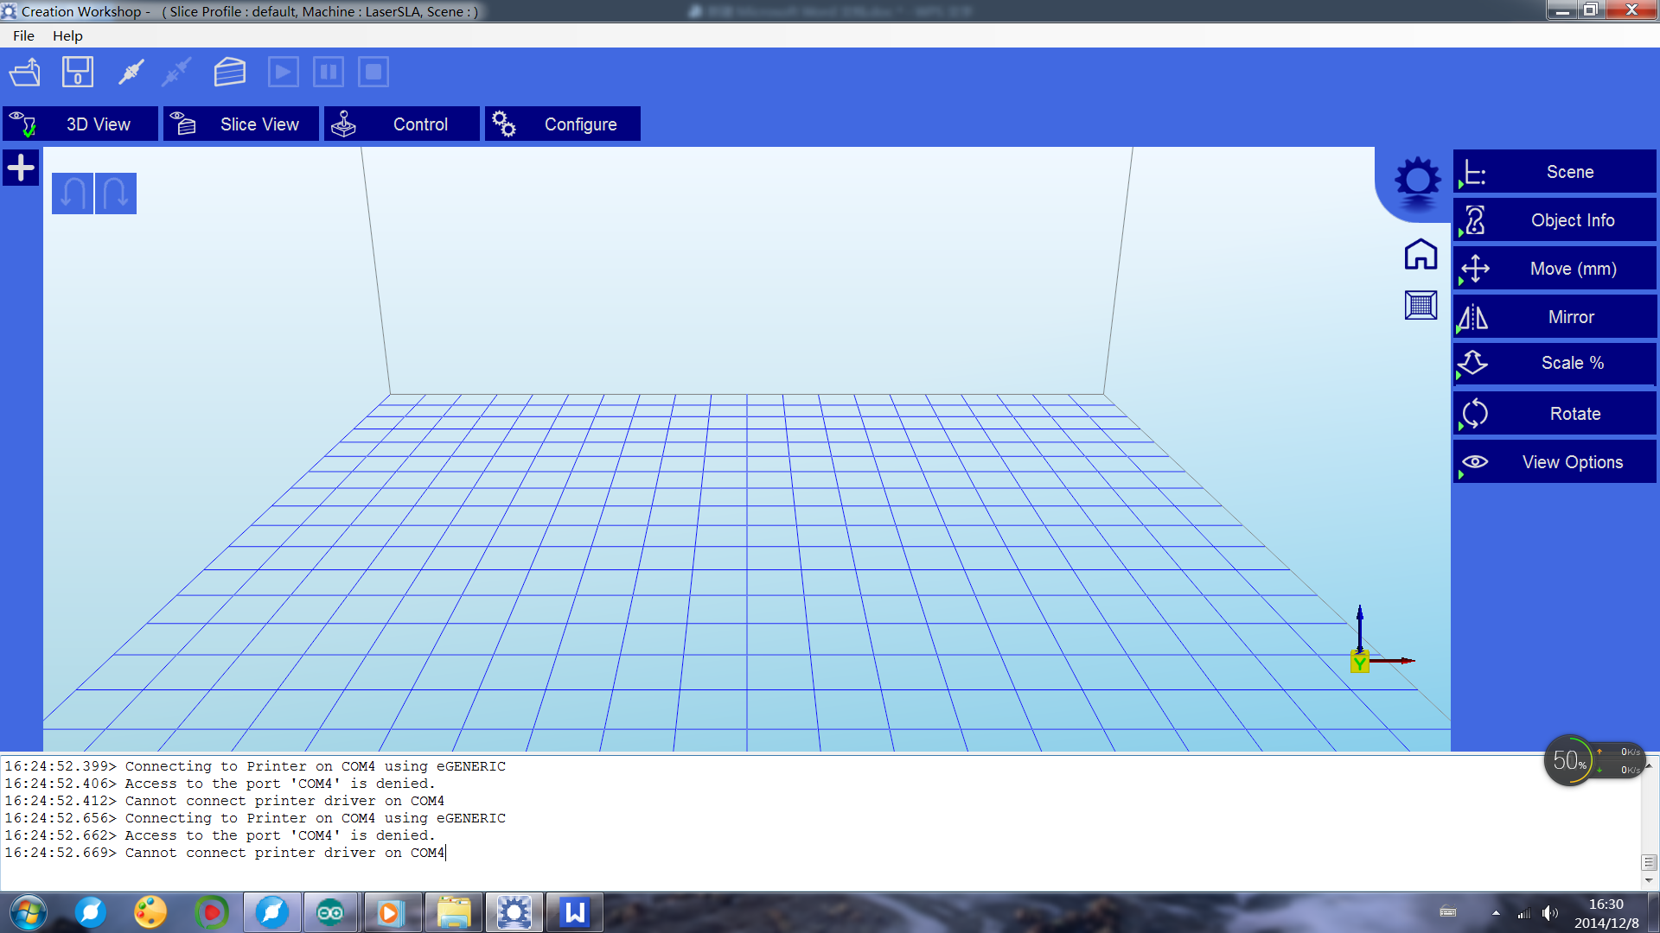Open the Configure tab

tap(563, 124)
